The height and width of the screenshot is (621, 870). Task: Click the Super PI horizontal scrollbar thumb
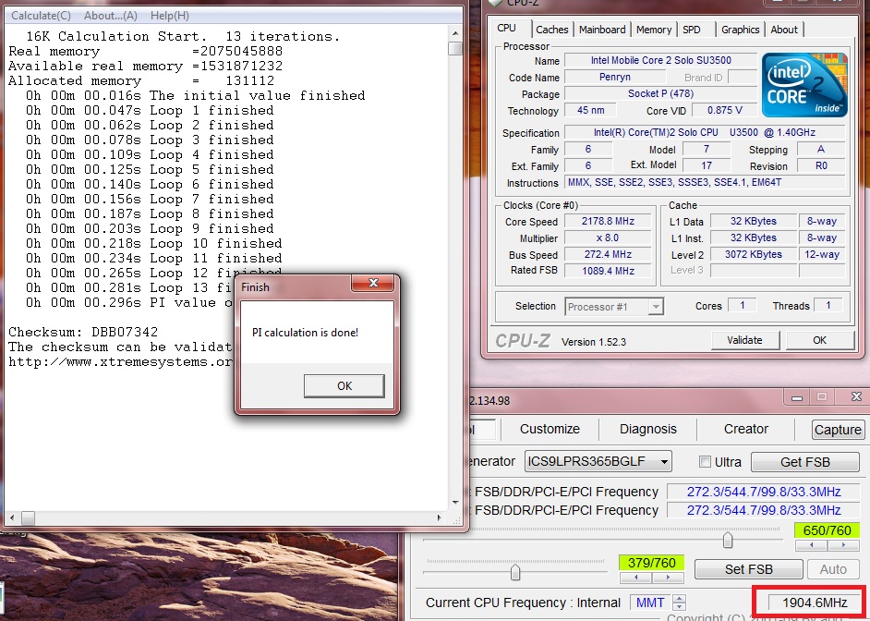28,517
